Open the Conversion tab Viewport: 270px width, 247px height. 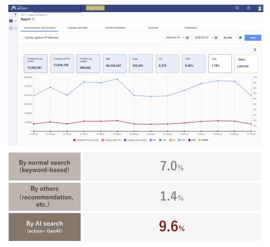(x=153, y=28)
